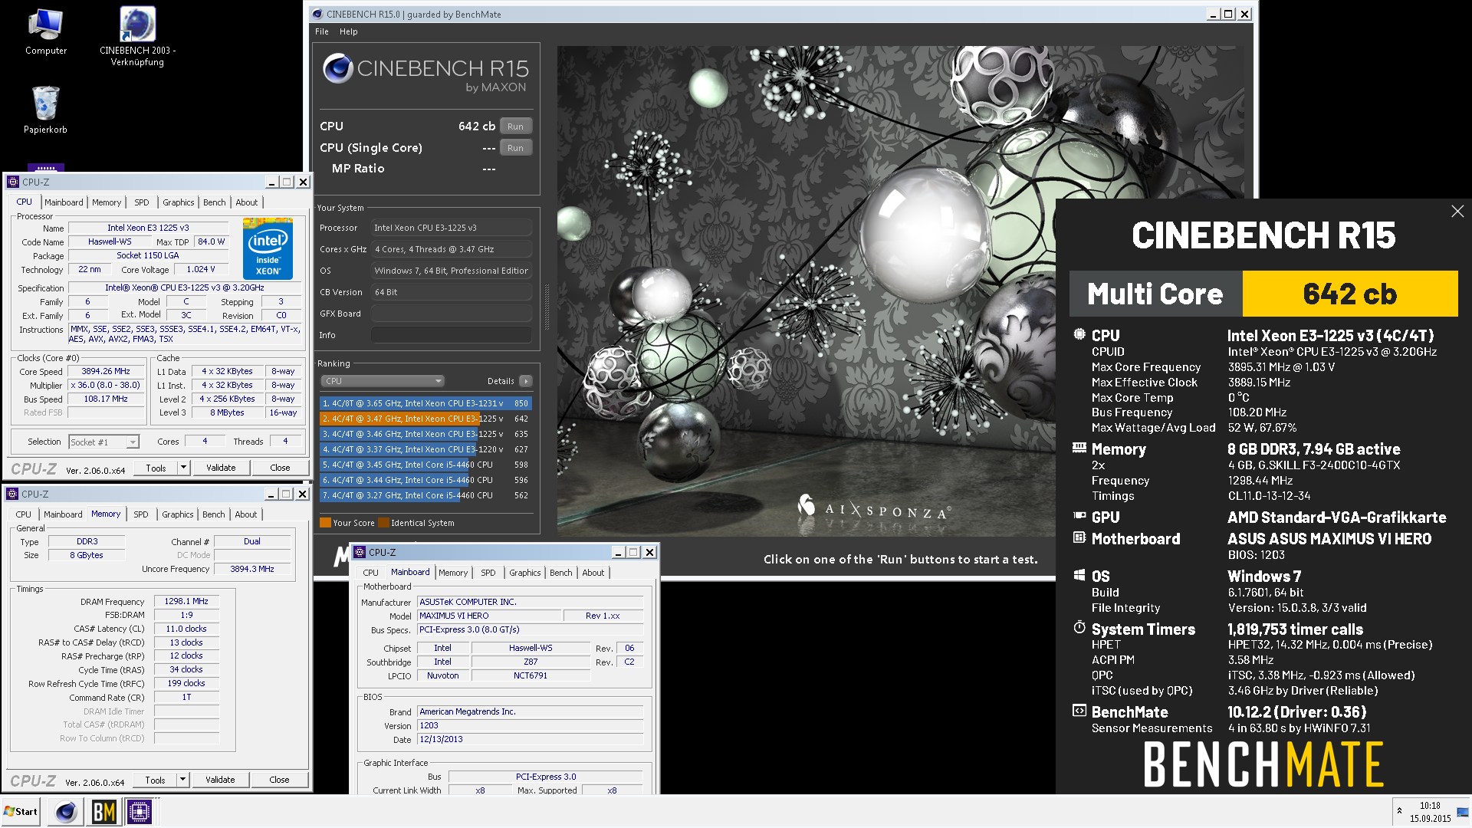Select ranking entry 5 i5-4460 score 598

[x=425, y=465]
